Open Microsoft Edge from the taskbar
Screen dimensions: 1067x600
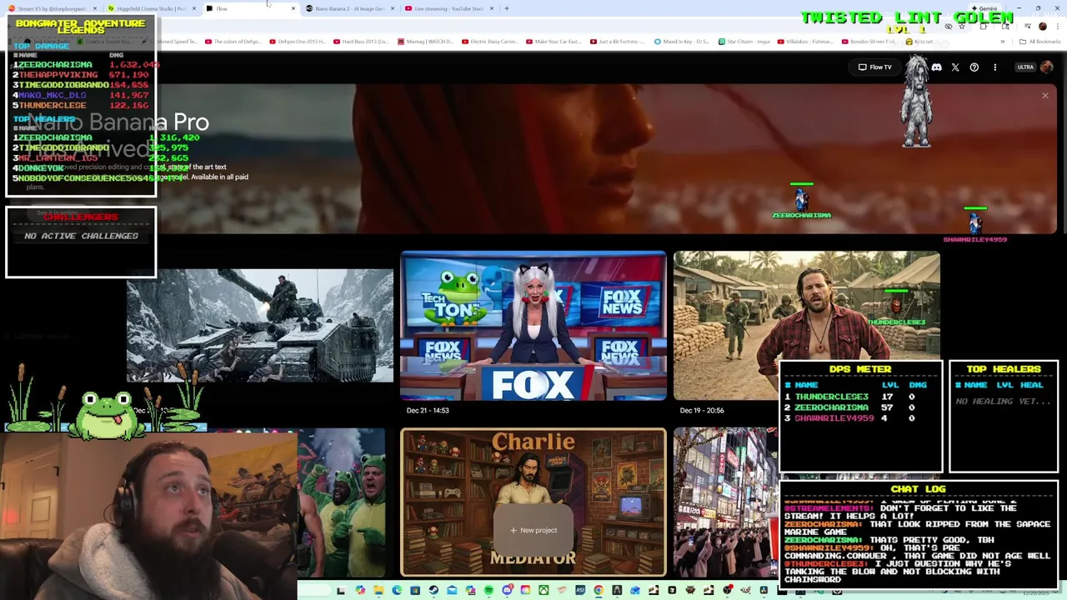coord(397,590)
